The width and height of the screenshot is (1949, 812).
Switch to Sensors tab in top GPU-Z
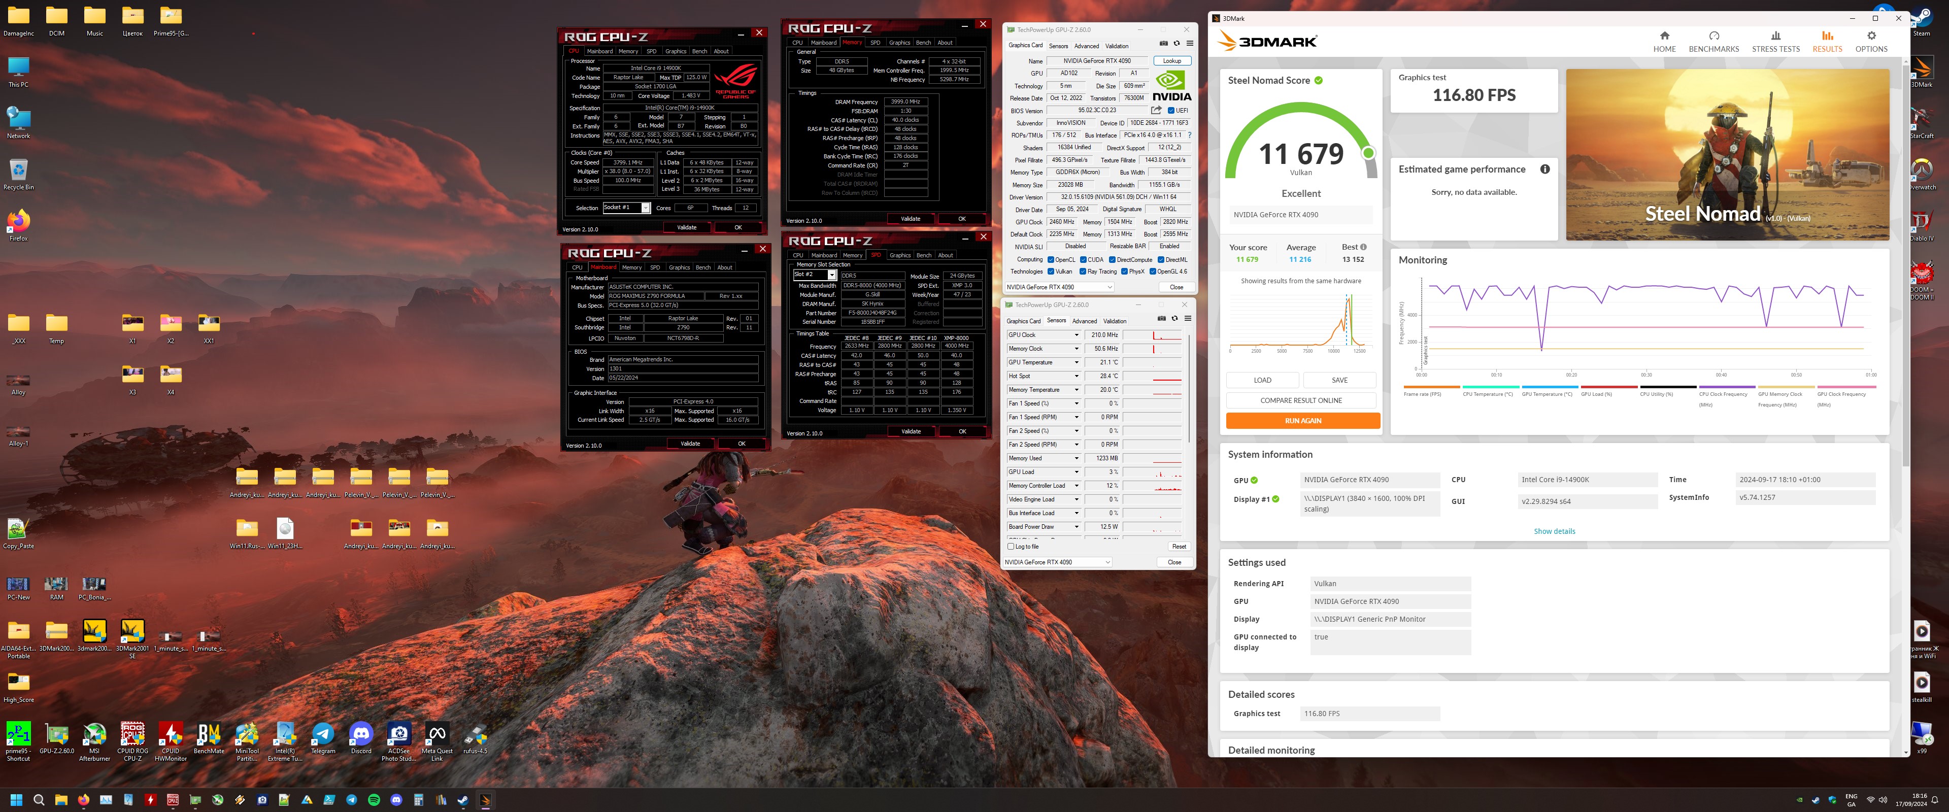pos(1058,46)
